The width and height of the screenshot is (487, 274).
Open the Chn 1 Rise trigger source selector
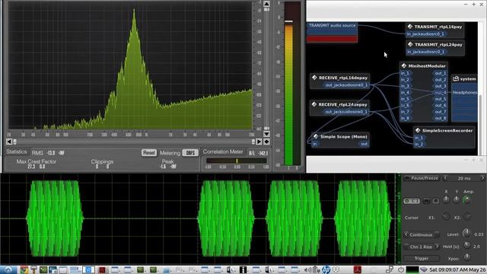point(422,247)
